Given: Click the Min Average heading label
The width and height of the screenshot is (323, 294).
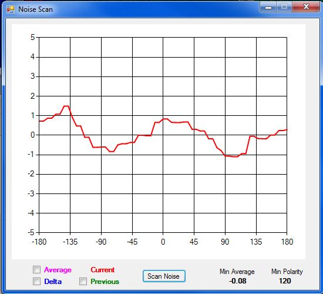Looking at the screenshot, I should point(237,272).
